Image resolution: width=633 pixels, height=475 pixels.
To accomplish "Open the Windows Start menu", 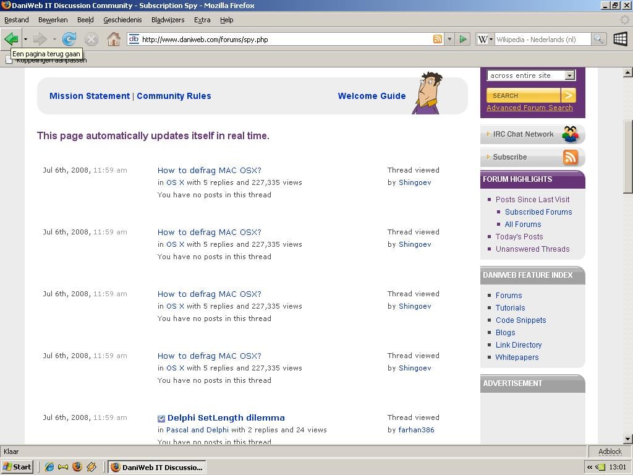I will pos(16,467).
